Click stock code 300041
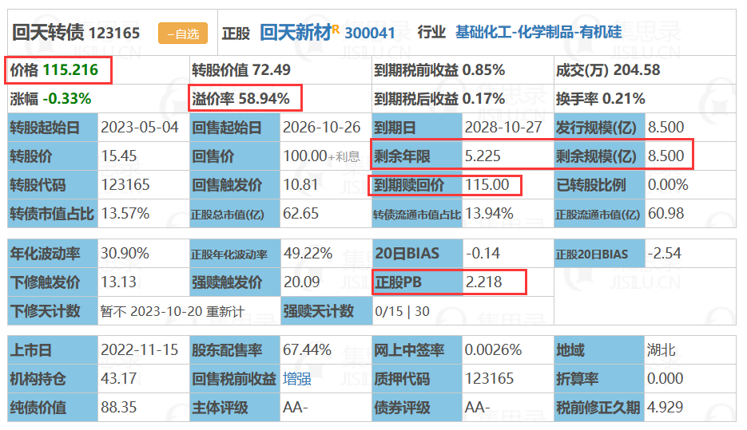The image size is (747, 430). tap(370, 33)
